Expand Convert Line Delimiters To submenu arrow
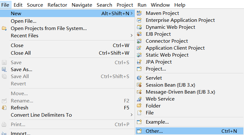 click(x=132, y=115)
